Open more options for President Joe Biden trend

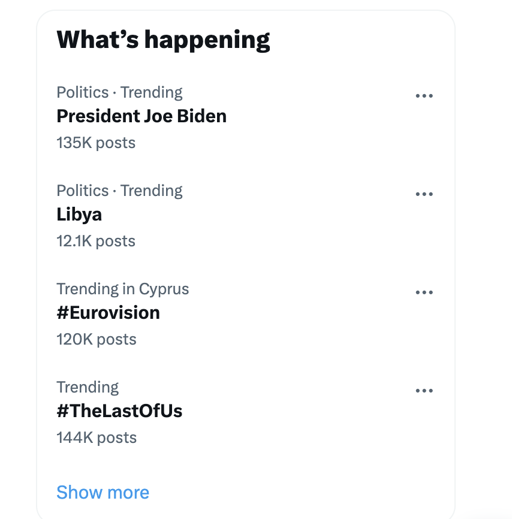click(424, 96)
